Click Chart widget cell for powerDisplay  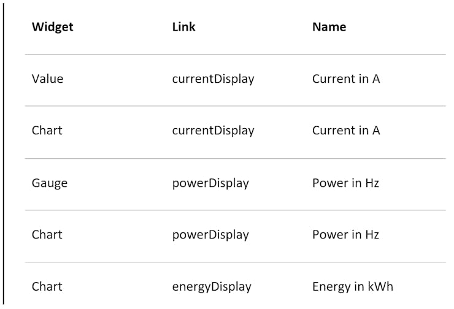(47, 235)
